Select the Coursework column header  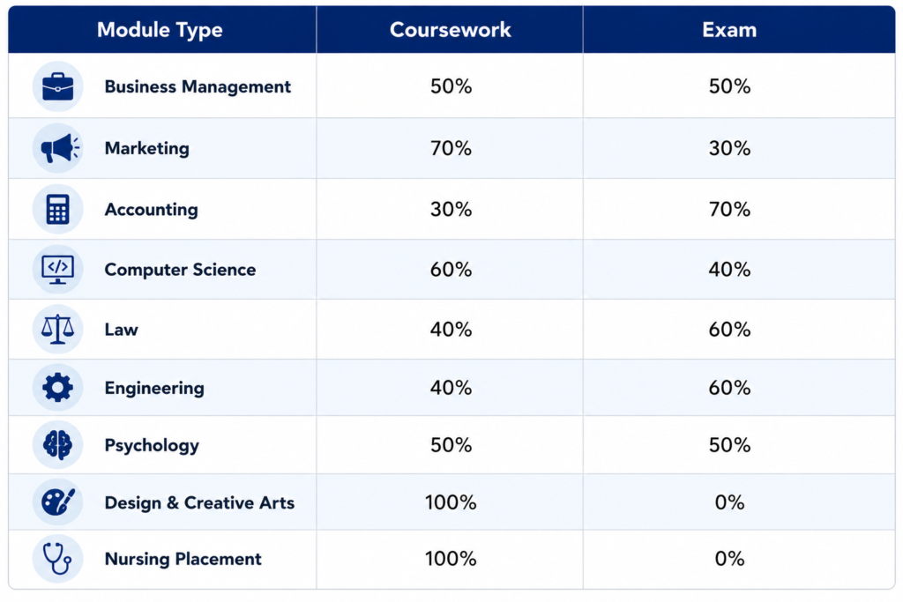[x=451, y=30]
